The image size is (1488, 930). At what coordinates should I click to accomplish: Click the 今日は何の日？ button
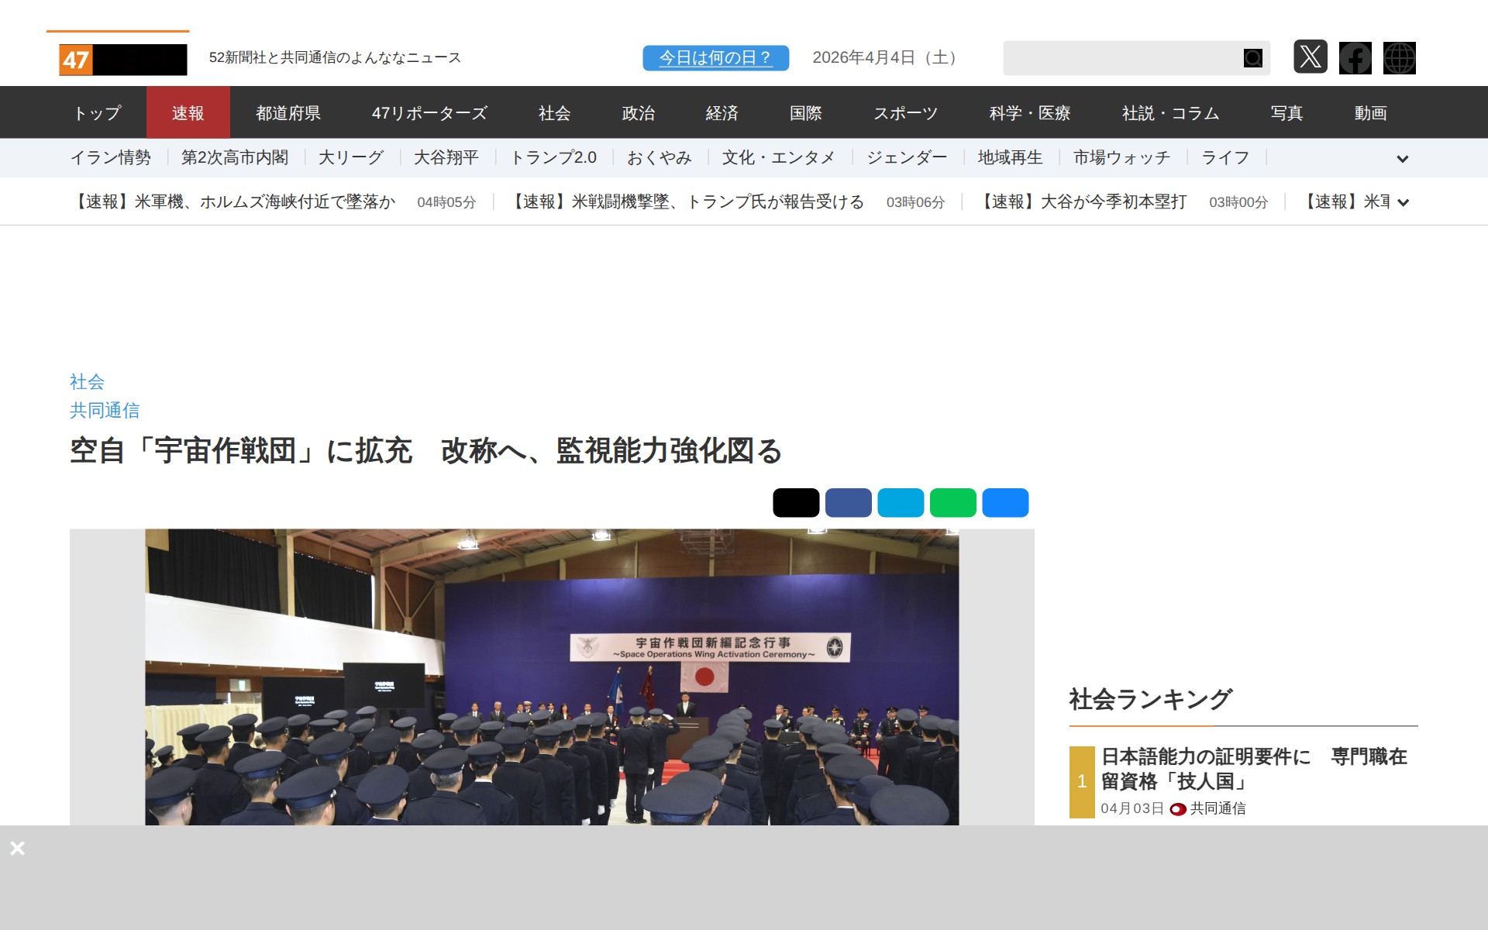[715, 58]
